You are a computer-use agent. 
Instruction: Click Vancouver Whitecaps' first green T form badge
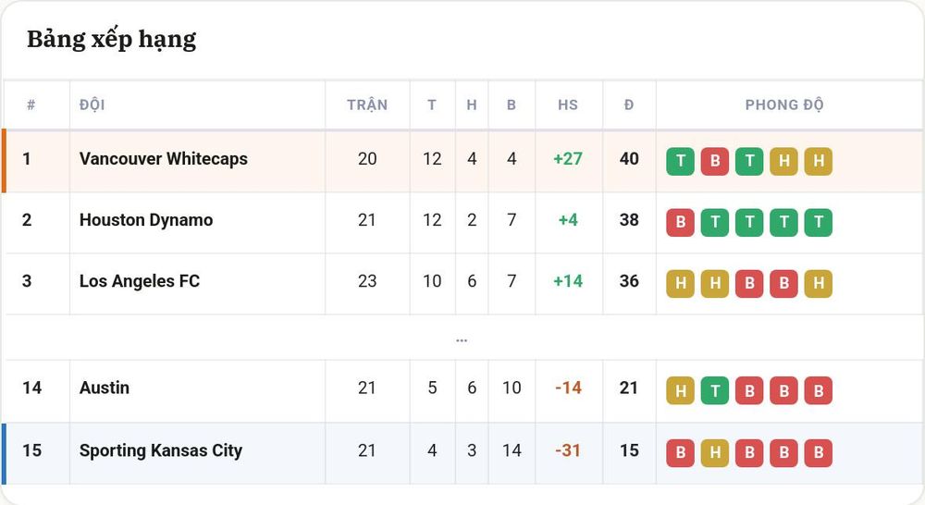(680, 161)
